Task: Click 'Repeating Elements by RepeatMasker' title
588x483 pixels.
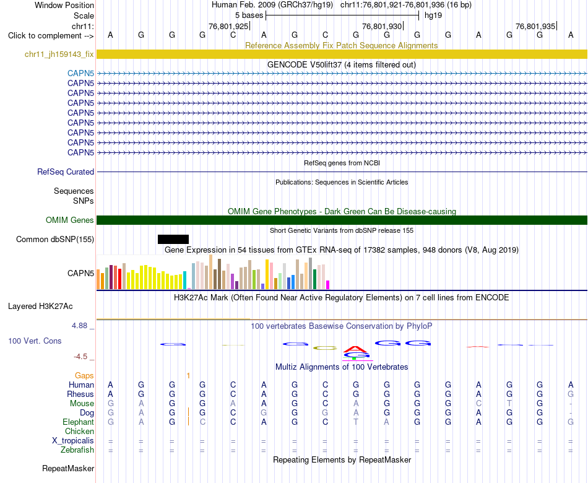Action: 342,459
